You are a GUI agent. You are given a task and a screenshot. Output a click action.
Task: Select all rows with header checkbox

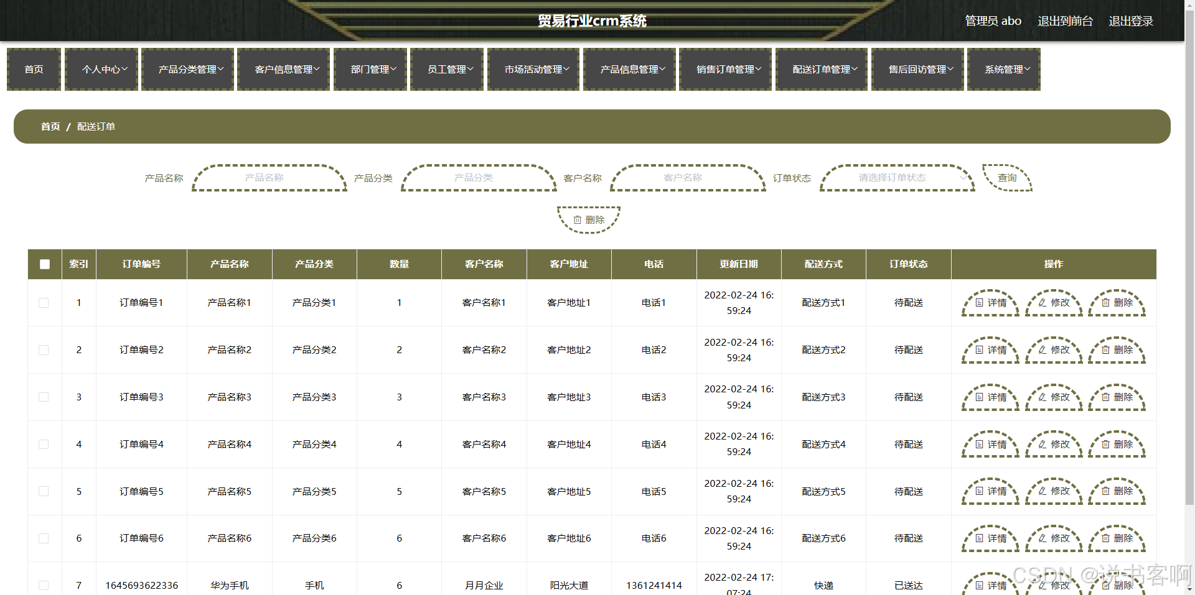[45, 264]
